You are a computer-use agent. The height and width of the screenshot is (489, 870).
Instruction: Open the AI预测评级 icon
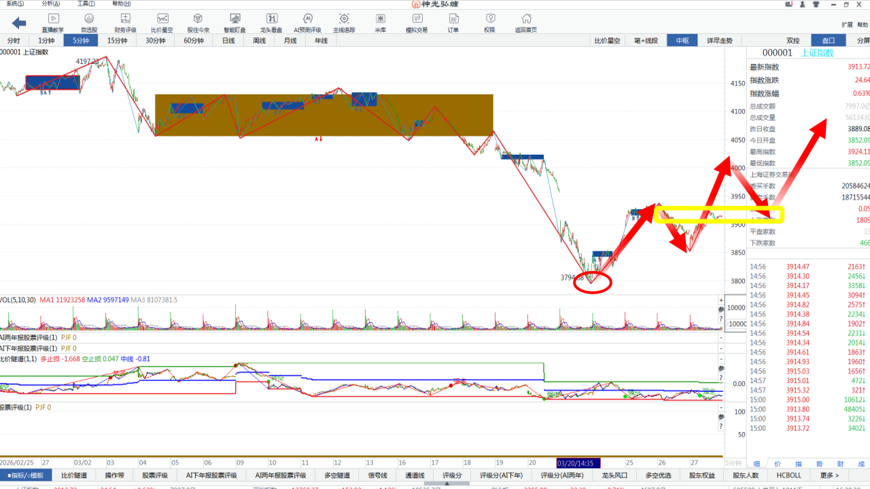click(307, 22)
